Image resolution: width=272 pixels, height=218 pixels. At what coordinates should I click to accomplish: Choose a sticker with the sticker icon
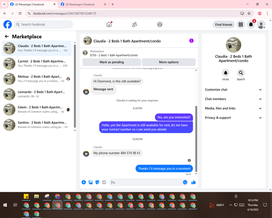[97, 182]
